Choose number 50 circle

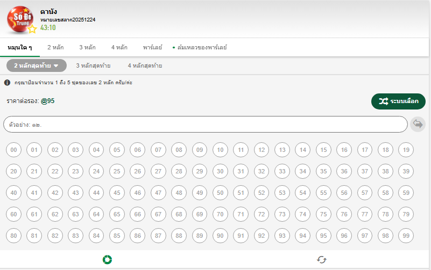[x=220, y=193]
